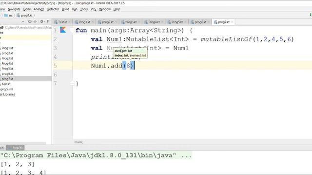Select the highlighted Prog run tab in Run panel

pyautogui.click(x=16, y=148)
